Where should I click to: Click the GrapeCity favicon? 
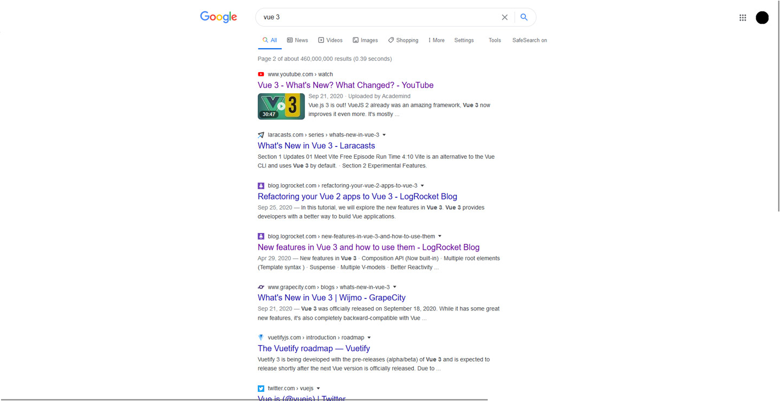pos(261,287)
